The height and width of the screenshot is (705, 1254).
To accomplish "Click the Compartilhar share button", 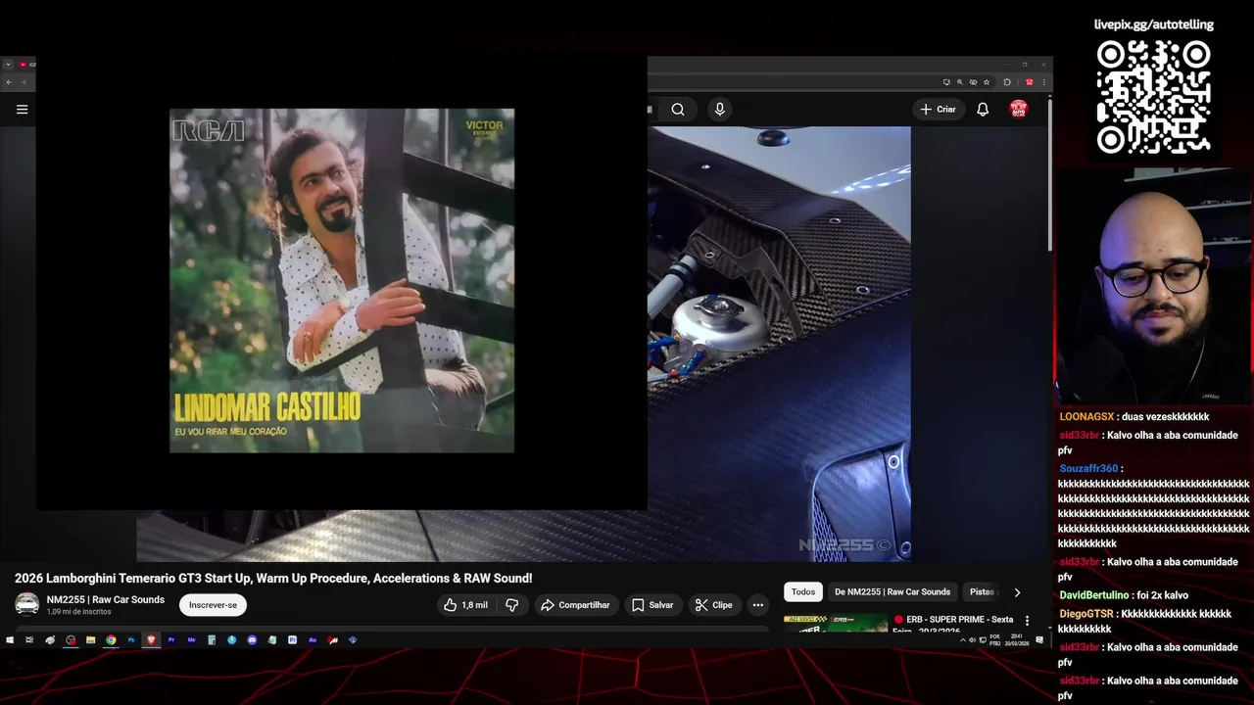I will [575, 605].
